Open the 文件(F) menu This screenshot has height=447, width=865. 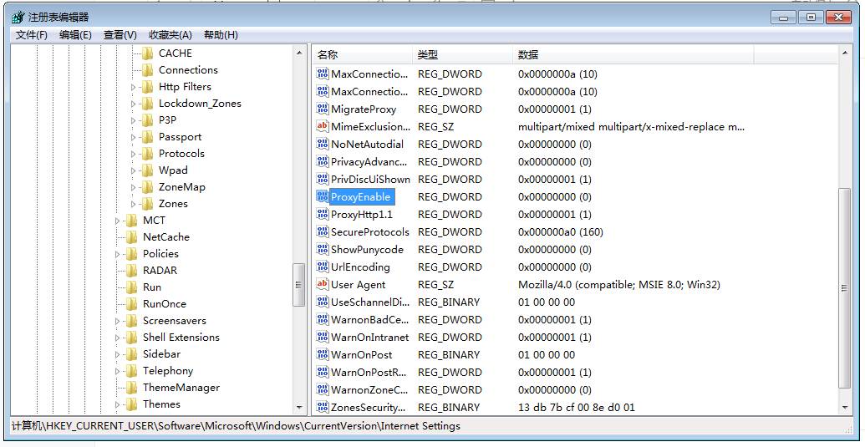coord(32,35)
